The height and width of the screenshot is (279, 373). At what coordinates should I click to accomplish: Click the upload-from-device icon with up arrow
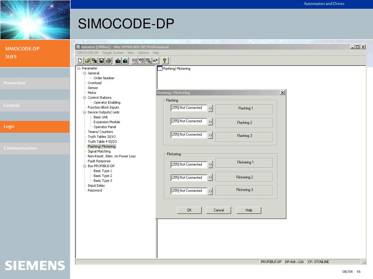pos(125,61)
